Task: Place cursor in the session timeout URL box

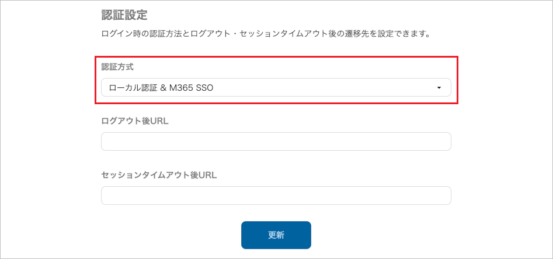Action: (276, 196)
